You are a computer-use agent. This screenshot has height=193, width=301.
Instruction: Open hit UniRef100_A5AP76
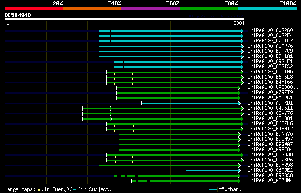[x=270, y=46]
